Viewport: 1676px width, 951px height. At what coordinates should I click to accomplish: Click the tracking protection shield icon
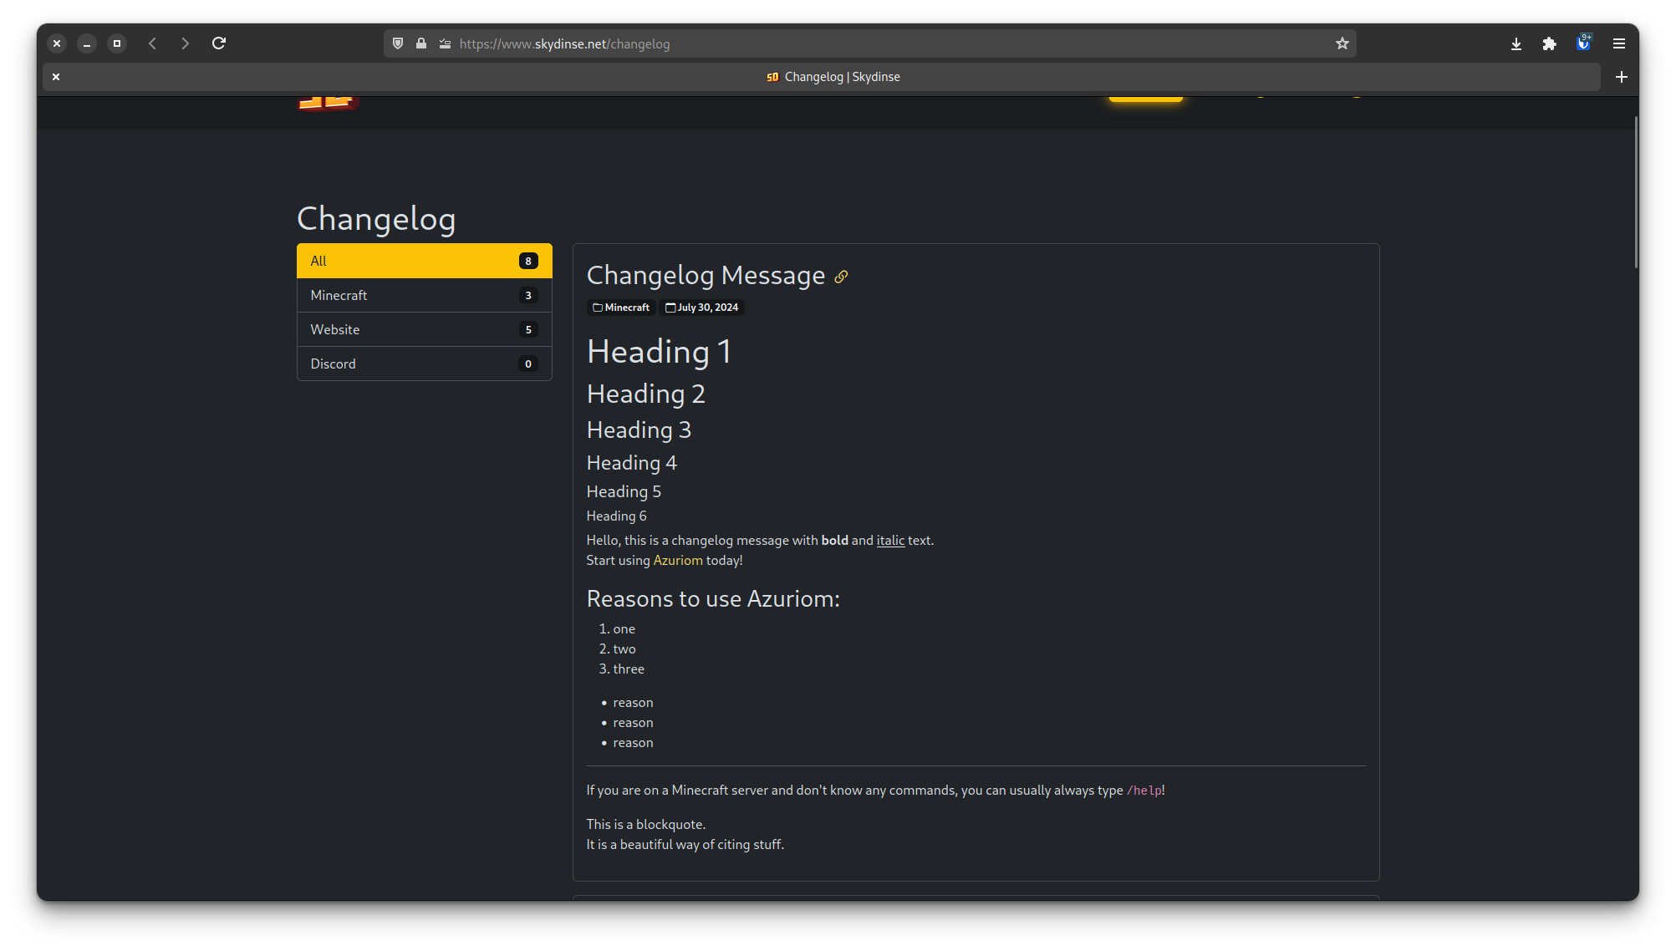(398, 43)
